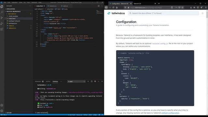This screenshot has width=208, height=117.
Task: Open the Selection menu in VS Code
Action: tap(14, 2)
